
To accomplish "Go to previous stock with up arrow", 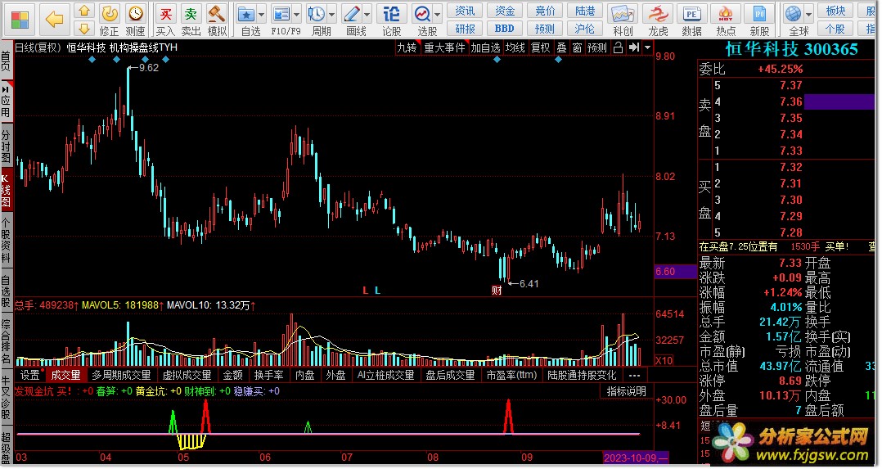I will click(84, 11).
